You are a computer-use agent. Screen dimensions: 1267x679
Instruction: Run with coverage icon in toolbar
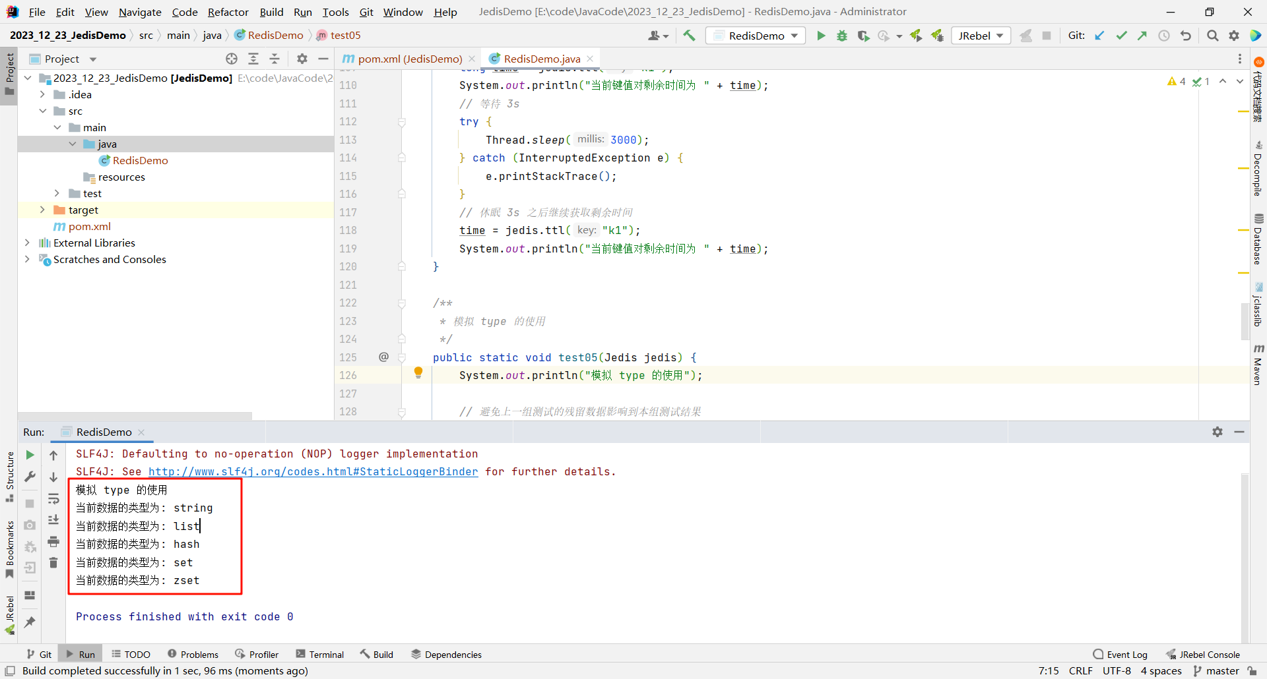(x=863, y=36)
